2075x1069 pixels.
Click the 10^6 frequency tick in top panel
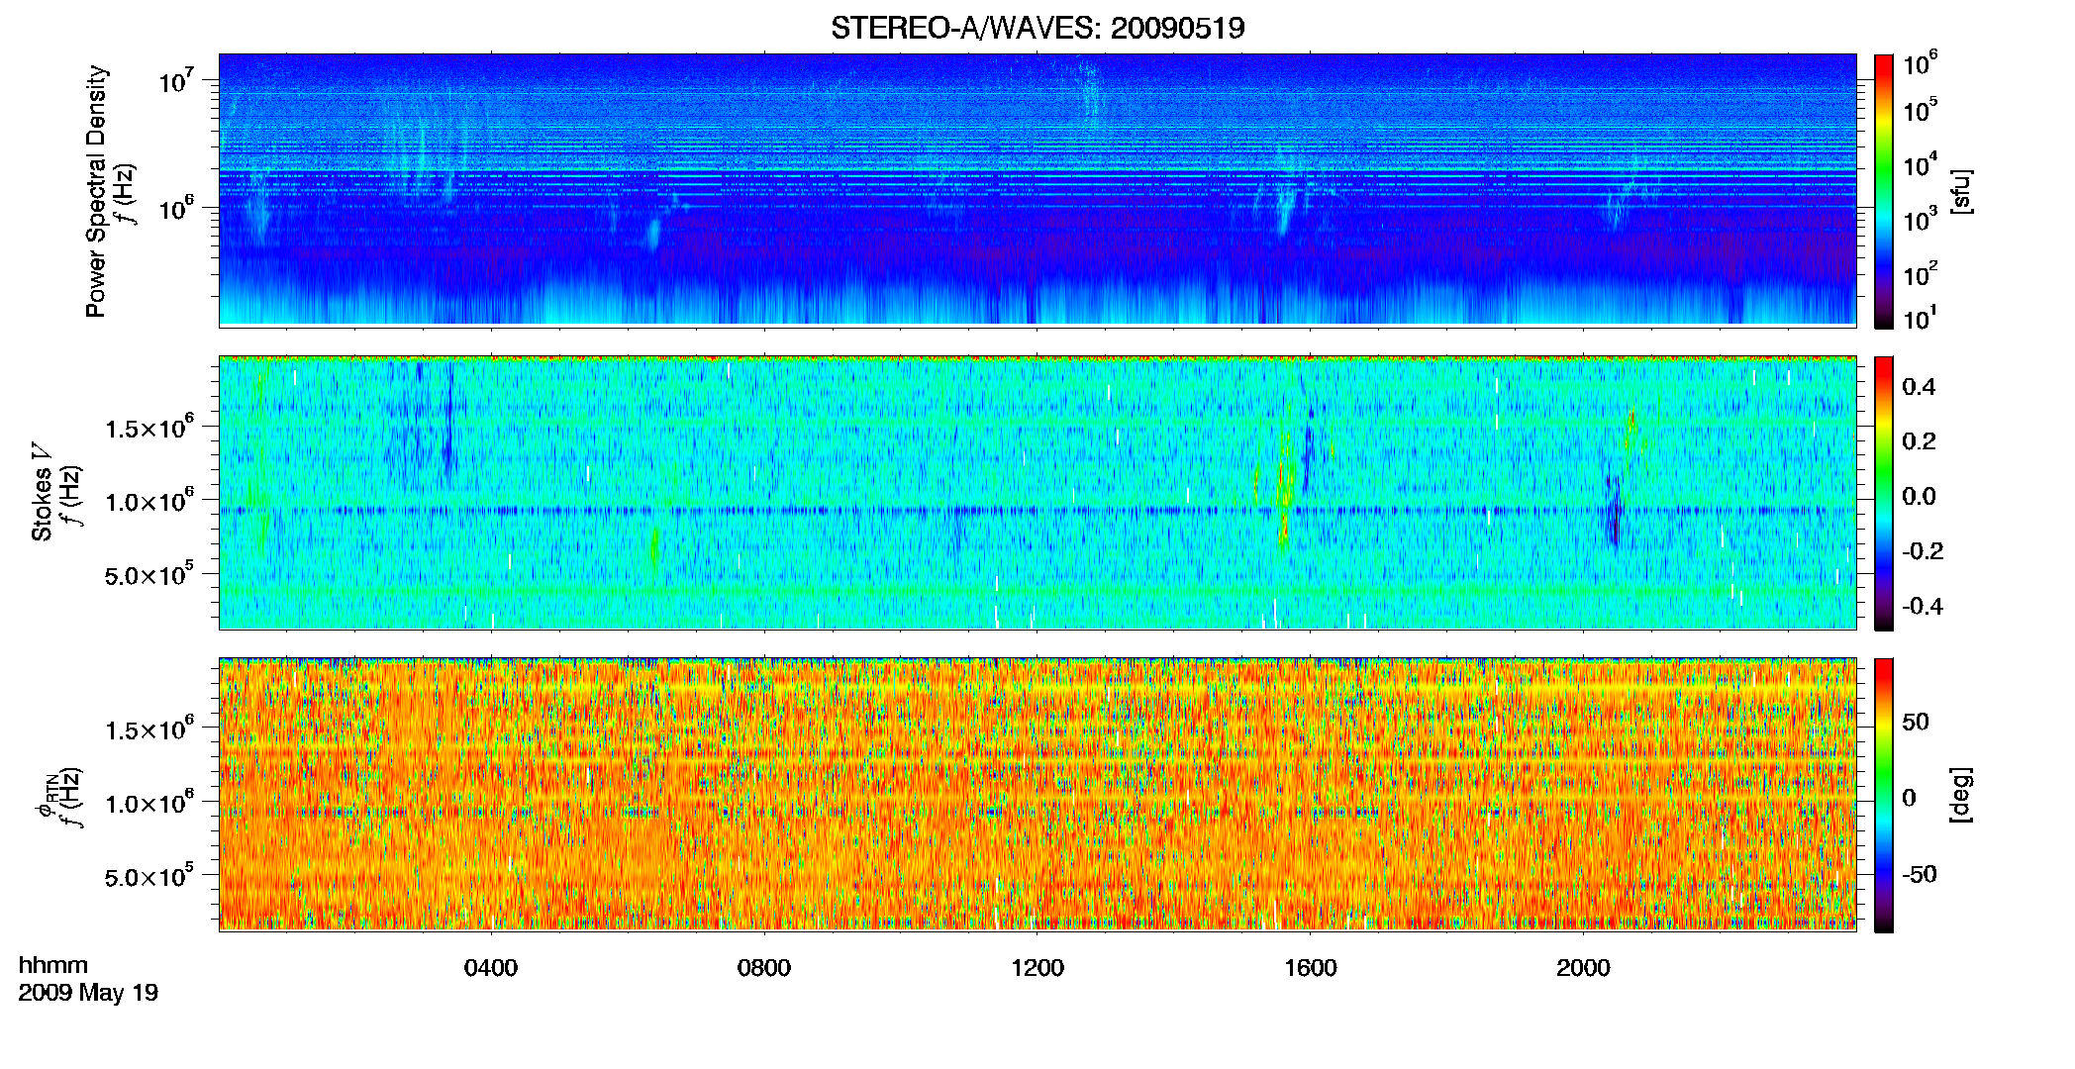(x=178, y=208)
